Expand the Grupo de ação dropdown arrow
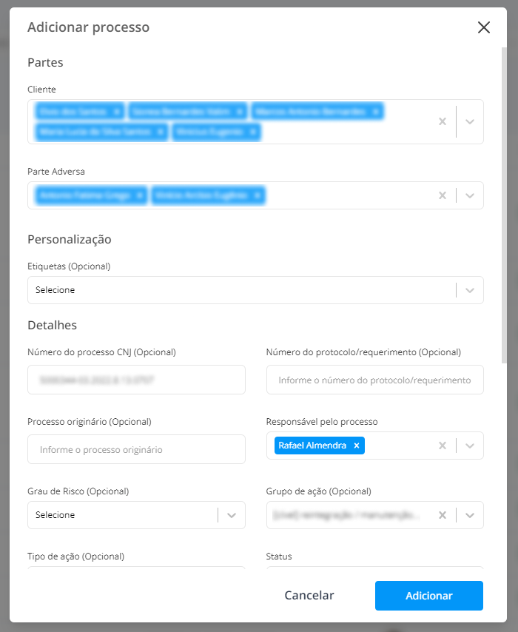This screenshot has width=518, height=632. click(470, 515)
